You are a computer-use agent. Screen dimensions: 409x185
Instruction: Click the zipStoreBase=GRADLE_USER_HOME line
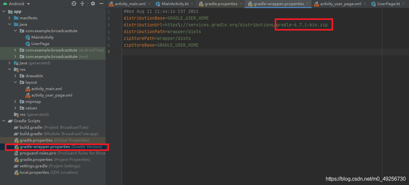pyautogui.click(x=161, y=45)
